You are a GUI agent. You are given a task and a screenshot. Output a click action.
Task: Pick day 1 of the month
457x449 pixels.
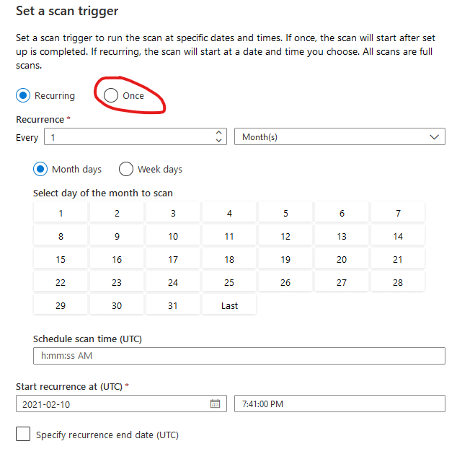click(61, 213)
